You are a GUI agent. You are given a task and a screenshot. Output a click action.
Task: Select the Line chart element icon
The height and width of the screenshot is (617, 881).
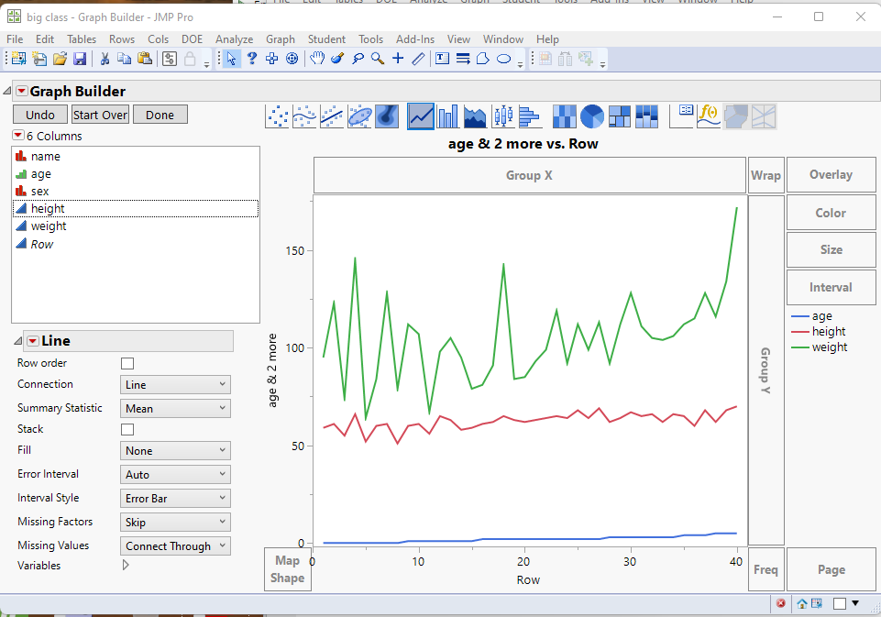(421, 116)
